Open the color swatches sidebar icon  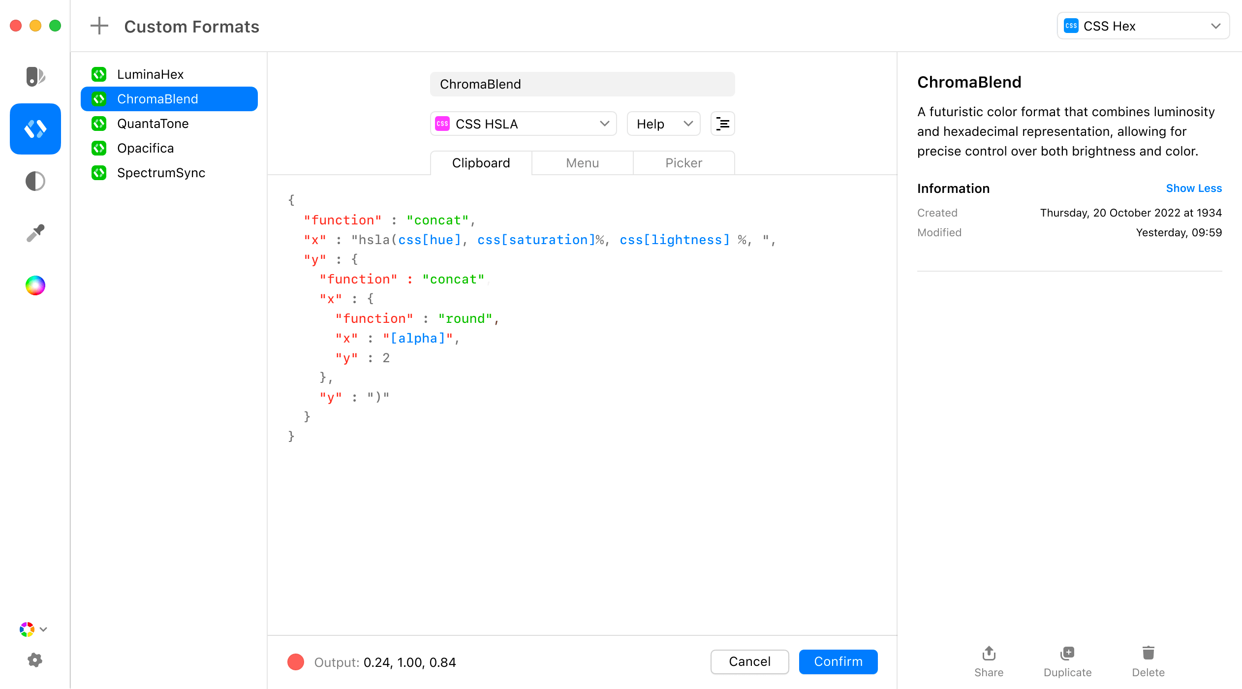[x=35, y=76]
